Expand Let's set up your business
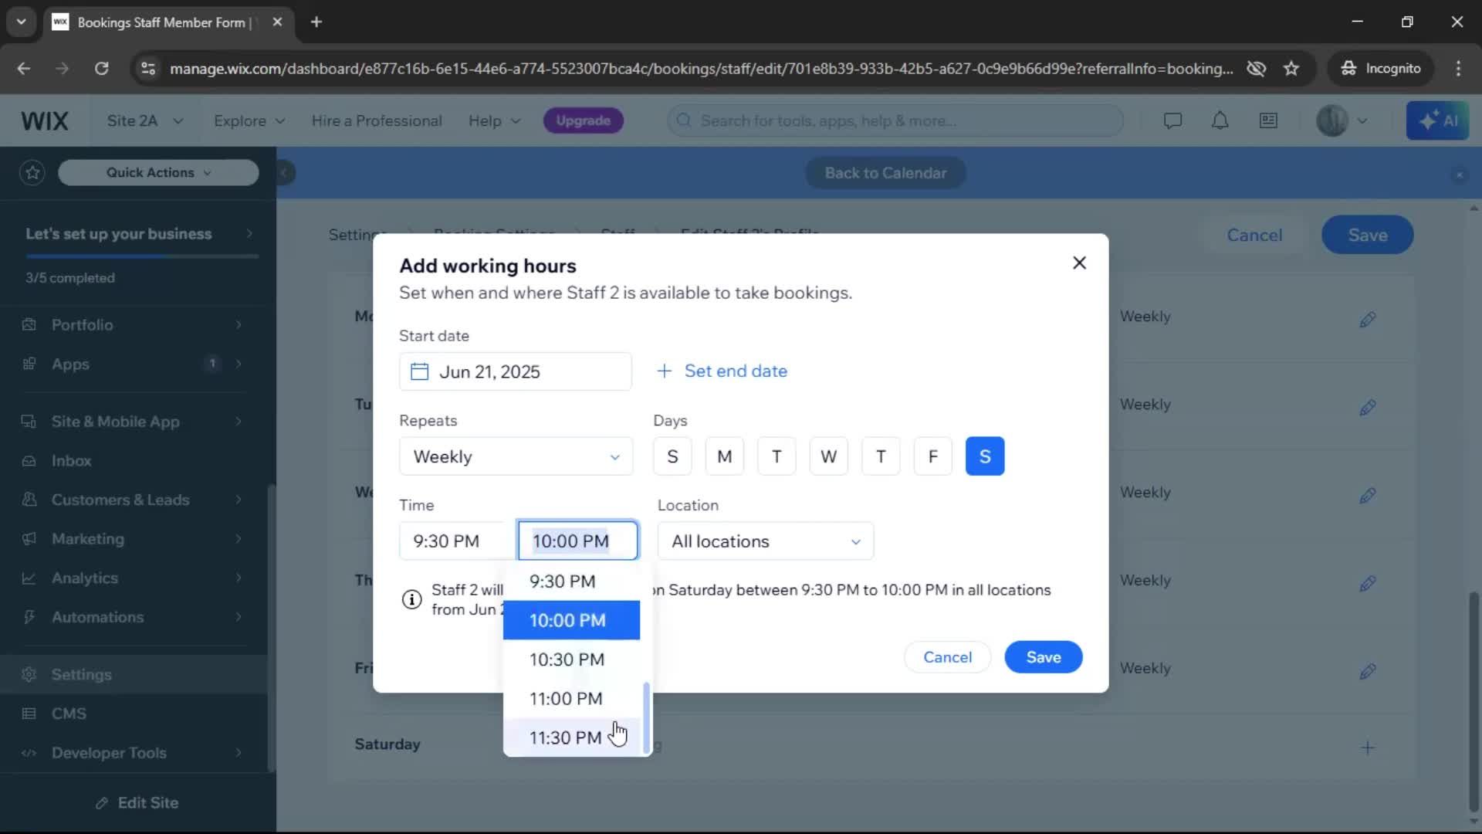Screen dimensions: 1482x834 coord(139,234)
